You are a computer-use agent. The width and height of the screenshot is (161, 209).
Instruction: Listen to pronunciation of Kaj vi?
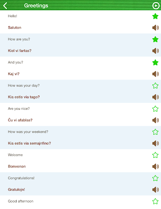155,74
